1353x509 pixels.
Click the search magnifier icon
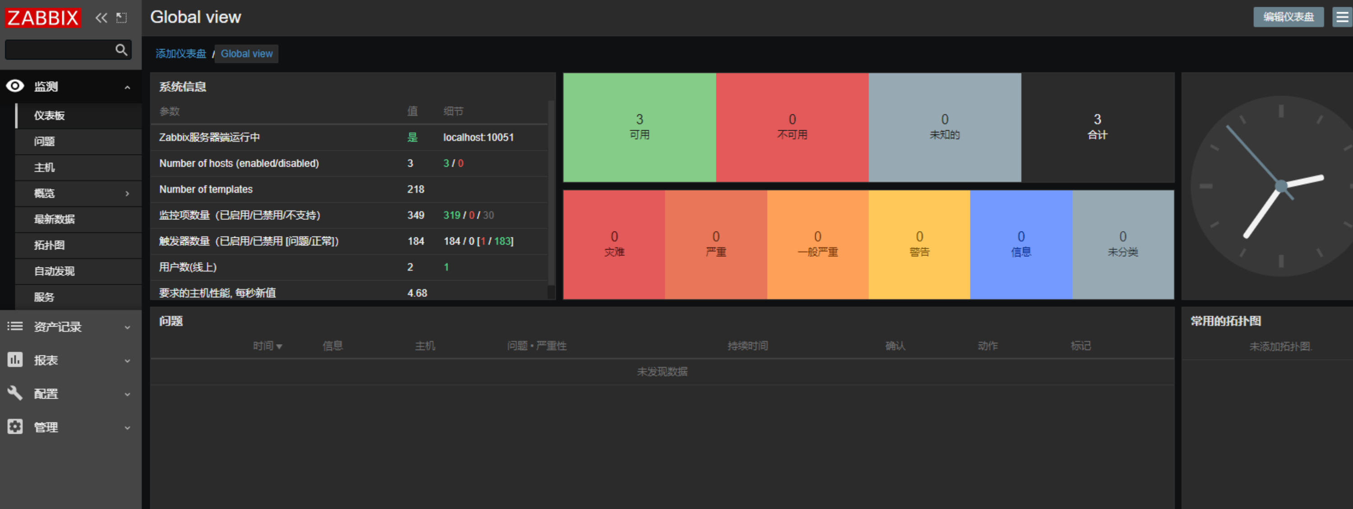coord(121,50)
